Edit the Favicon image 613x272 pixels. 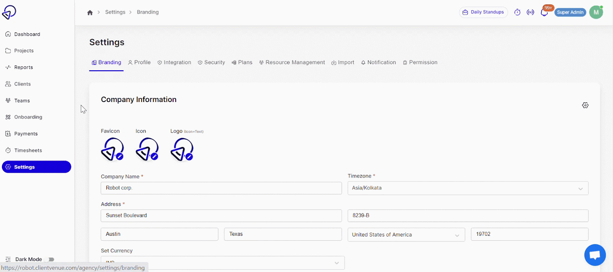120,156
